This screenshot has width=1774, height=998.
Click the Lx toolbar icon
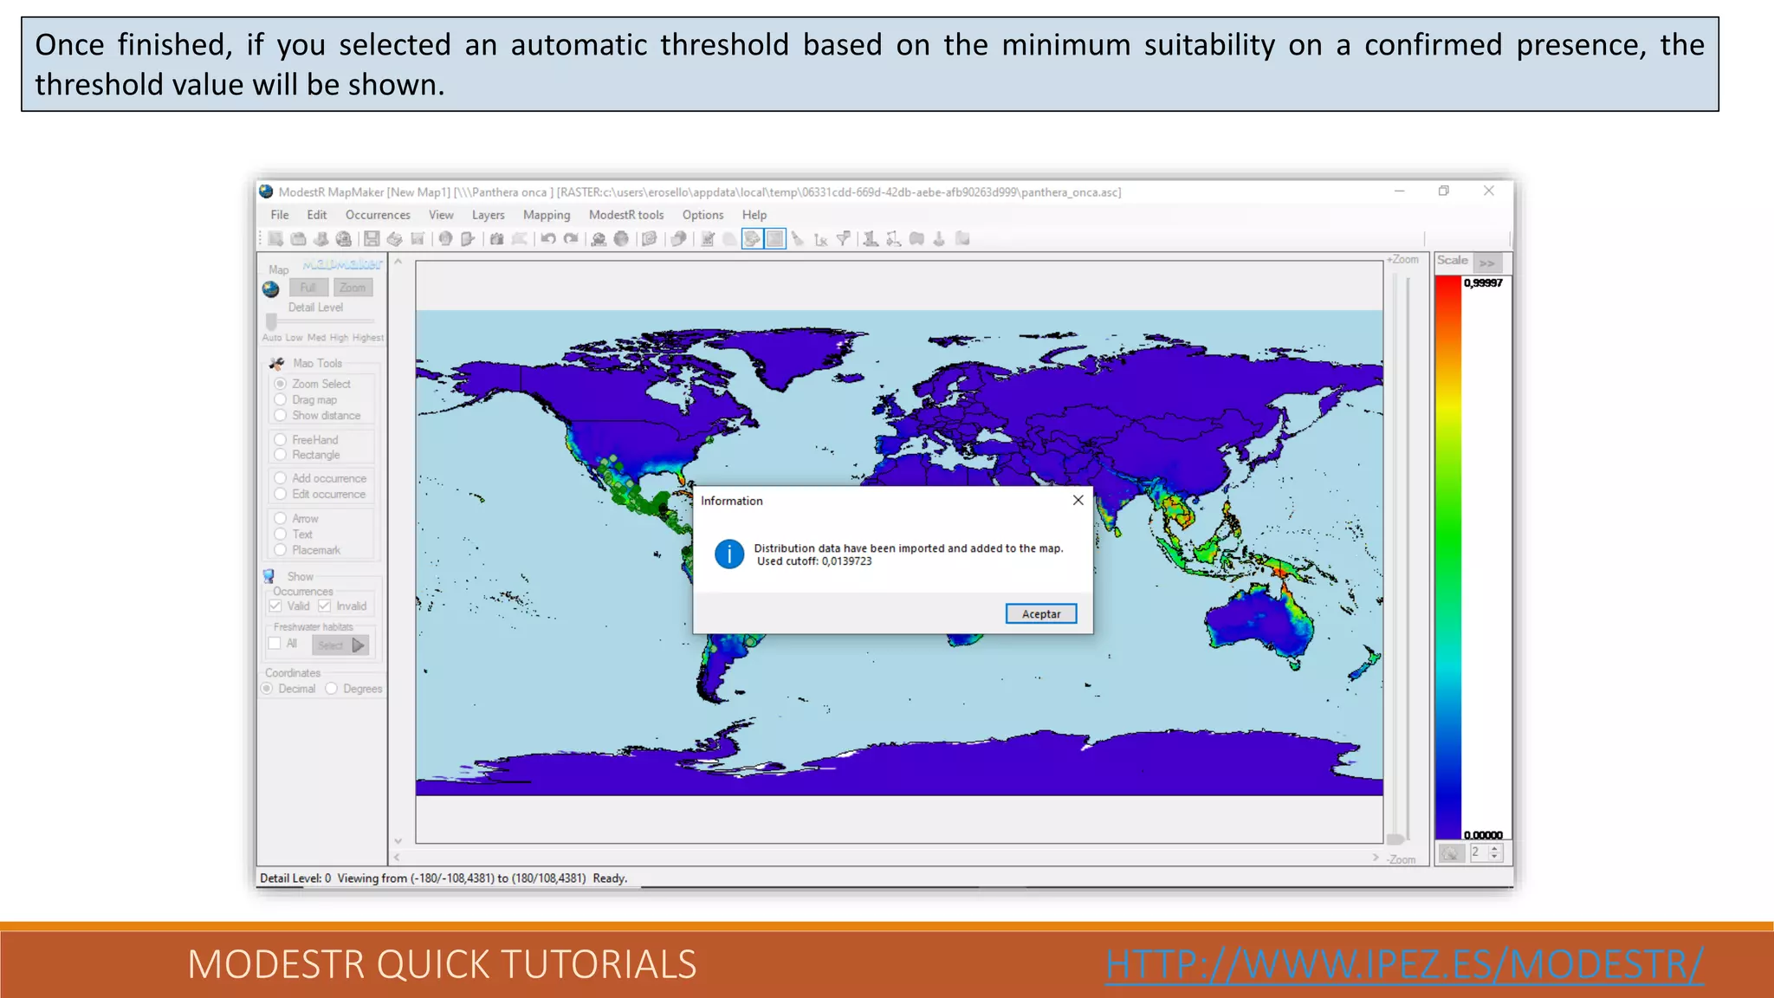(x=820, y=240)
